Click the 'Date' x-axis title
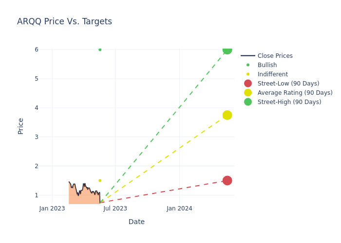341x243 pixels. [x=136, y=222]
